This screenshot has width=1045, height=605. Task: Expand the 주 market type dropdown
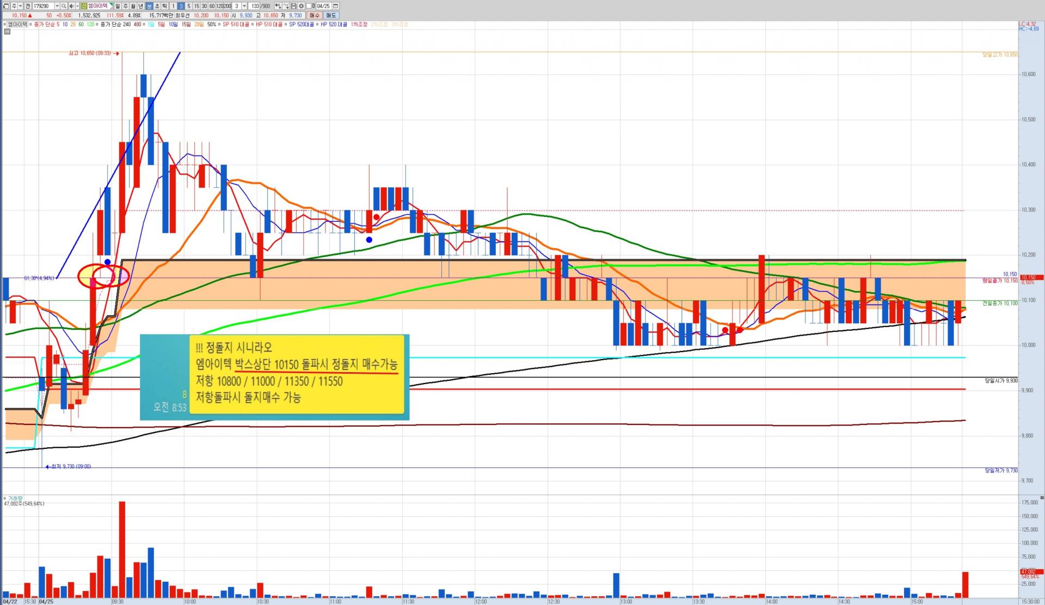[x=21, y=6]
